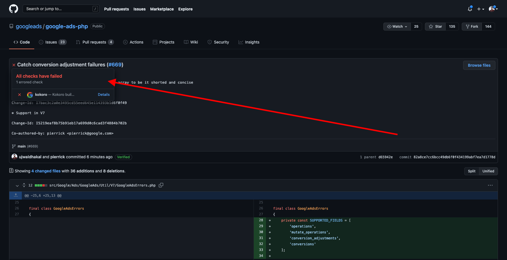Click the GitHub octocat logo
This screenshot has height=260, width=507.
pyautogui.click(x=13, y=8)
